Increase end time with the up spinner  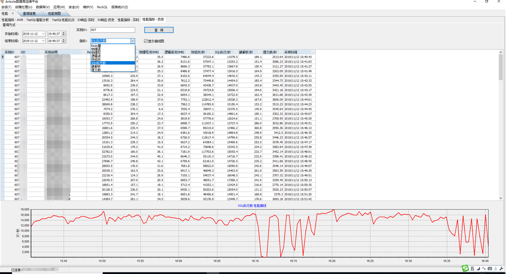coord(63,40)
